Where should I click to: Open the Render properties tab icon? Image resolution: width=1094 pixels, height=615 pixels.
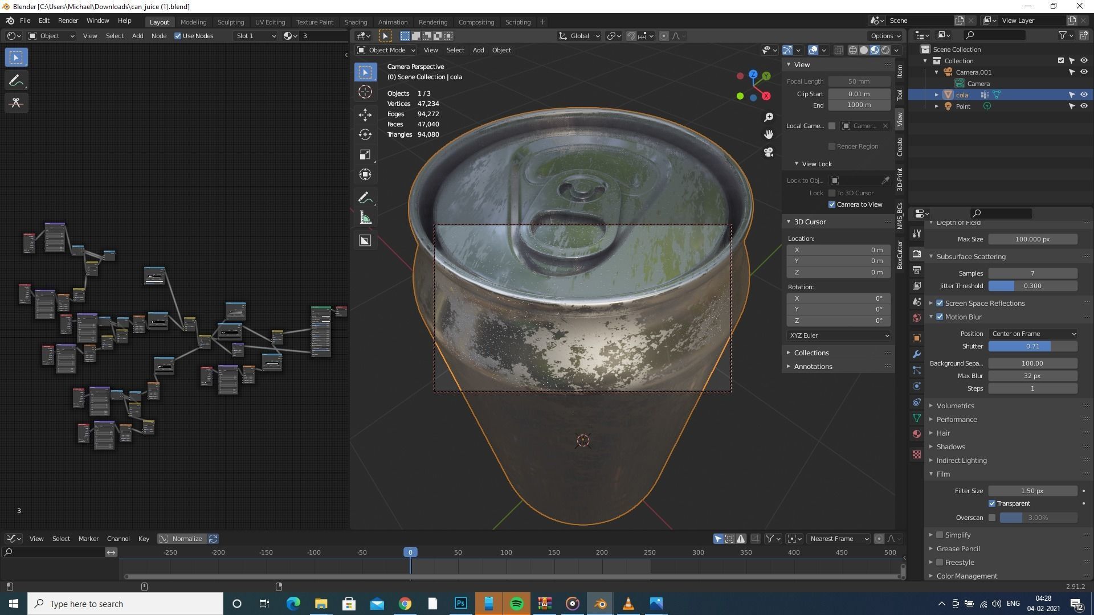coord(916,253)
